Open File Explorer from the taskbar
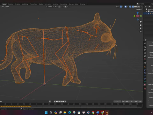 tap(65, 112)
